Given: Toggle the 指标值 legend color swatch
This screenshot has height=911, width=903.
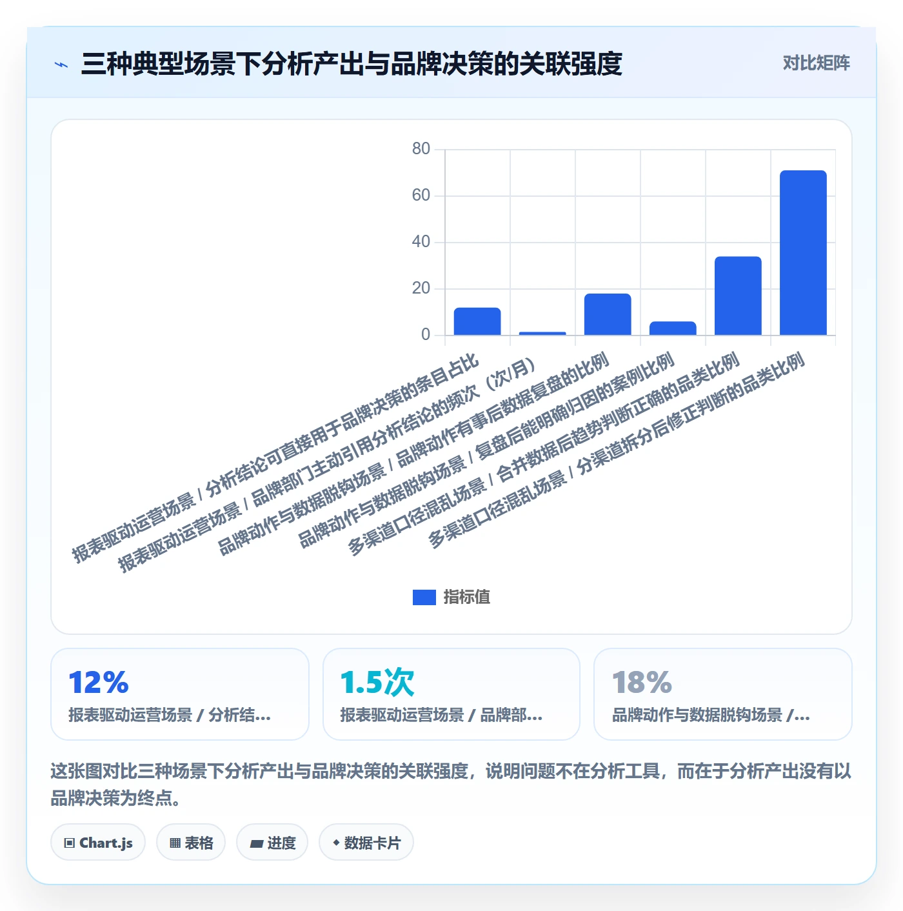Looking at the screenshot, I should pos(424,597).
